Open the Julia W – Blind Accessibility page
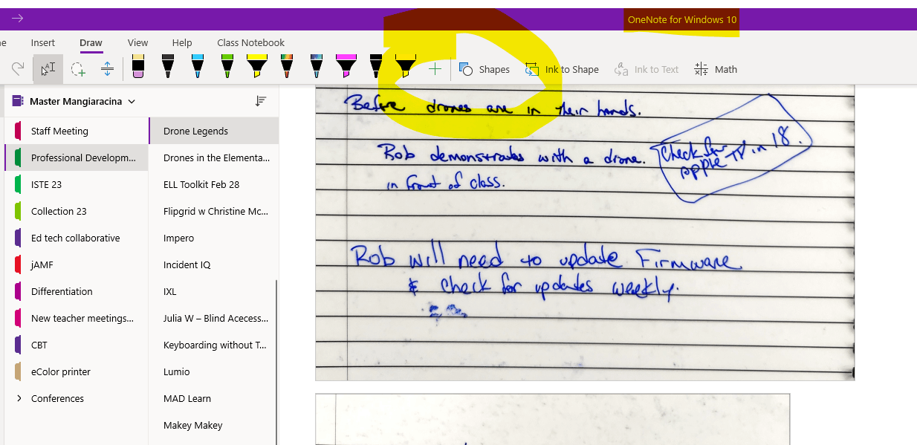Screen dimensions: 917x445 coord(213,318)
